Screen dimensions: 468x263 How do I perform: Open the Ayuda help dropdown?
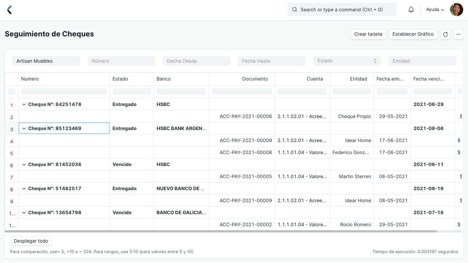435,10
